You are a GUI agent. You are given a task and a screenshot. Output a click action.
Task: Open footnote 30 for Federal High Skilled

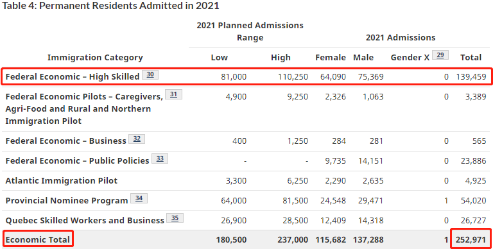150,74
